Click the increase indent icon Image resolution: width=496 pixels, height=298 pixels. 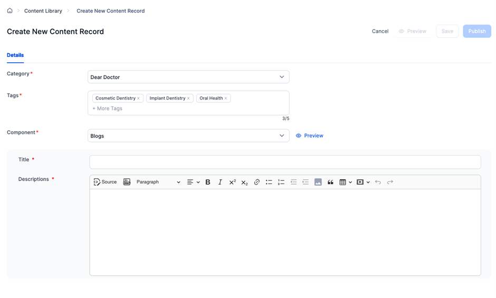pos(306,182)
